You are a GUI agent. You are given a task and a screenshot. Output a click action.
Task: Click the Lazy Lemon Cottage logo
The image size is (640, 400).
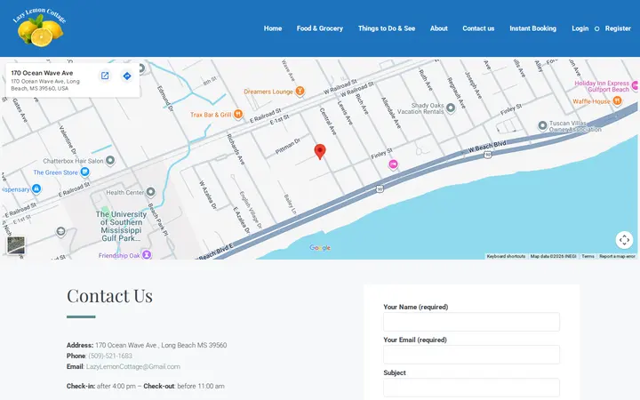point(40,28)
